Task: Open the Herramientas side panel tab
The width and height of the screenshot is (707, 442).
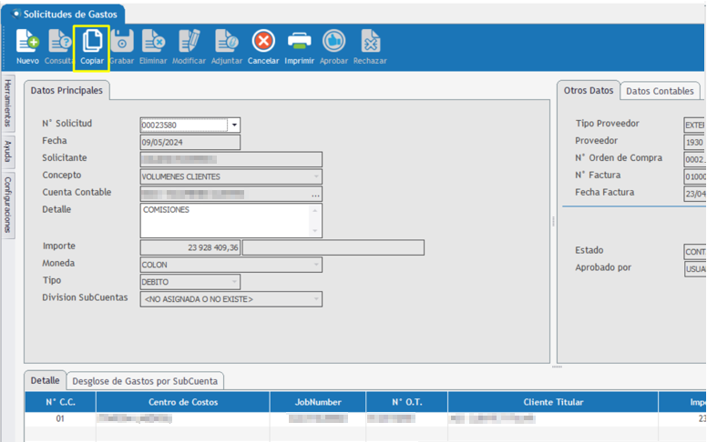Action: (8, 103)
